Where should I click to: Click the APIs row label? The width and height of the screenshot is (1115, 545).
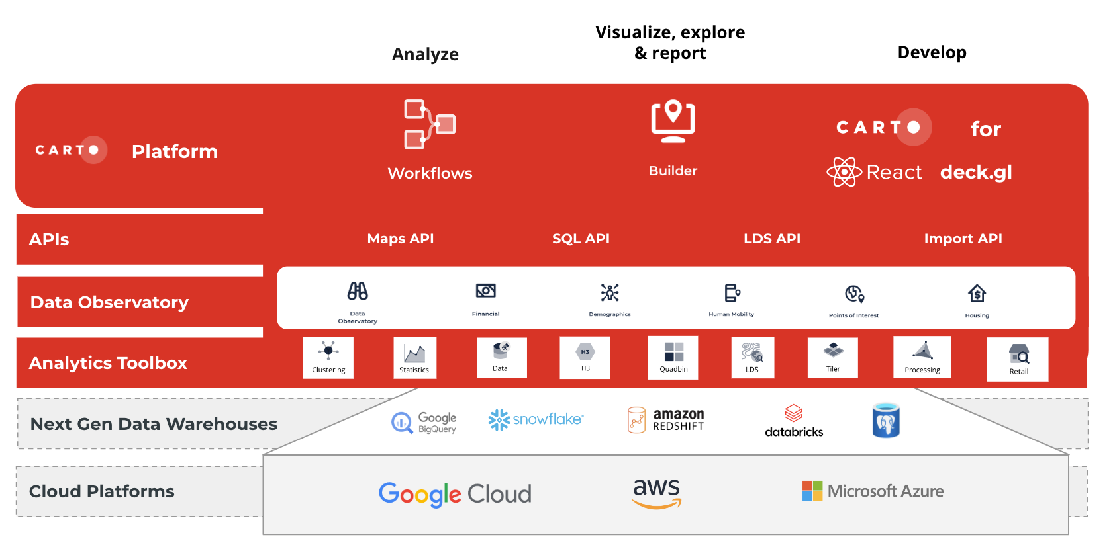point(49,239)
